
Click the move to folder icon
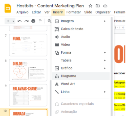(98, 6)
